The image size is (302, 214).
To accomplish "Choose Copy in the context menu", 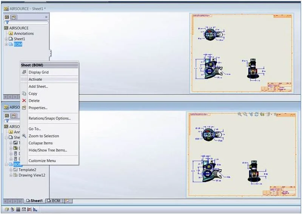I will click(49, 94).
